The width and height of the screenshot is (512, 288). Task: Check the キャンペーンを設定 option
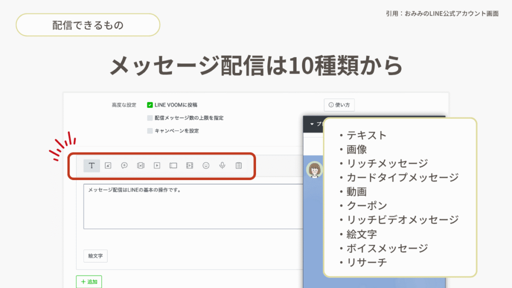pyautogui.click(x=150, y=131)
